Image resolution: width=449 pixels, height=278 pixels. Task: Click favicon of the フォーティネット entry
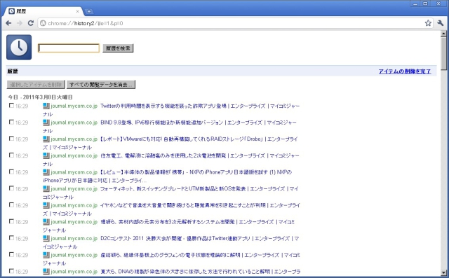(46, 189)
